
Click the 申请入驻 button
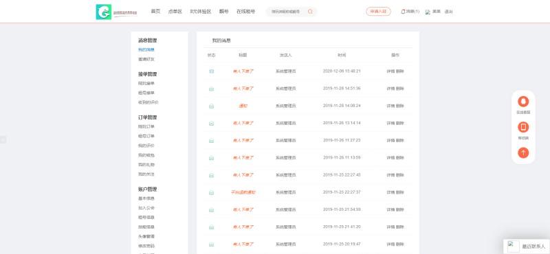[x=378, y=12]
